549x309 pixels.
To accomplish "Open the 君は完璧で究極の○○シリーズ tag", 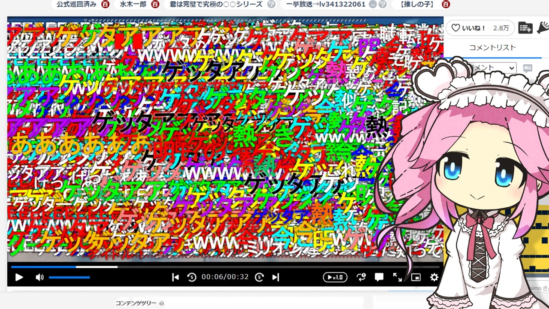I will 216,4.
